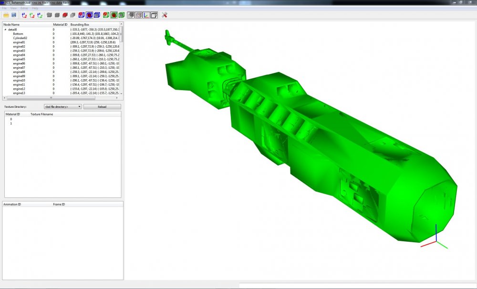477x289 pixels.
Task: Select engine05 node in the tree
Action: click(19, 59)
